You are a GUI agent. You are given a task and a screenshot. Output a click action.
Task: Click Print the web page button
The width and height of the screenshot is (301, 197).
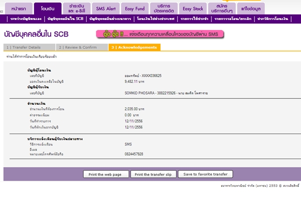(x=106, y=174)
